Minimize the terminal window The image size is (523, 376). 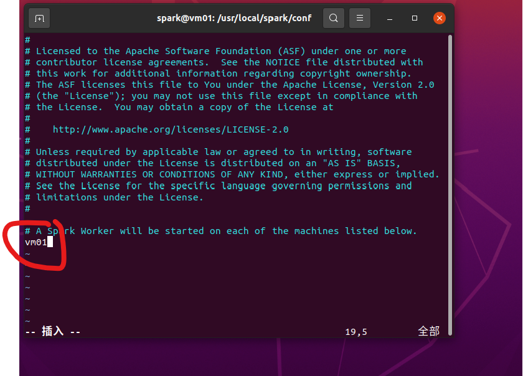click(389, 18)
